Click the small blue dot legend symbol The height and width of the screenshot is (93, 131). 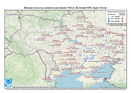pyautogui.click(x=109, y=17)
